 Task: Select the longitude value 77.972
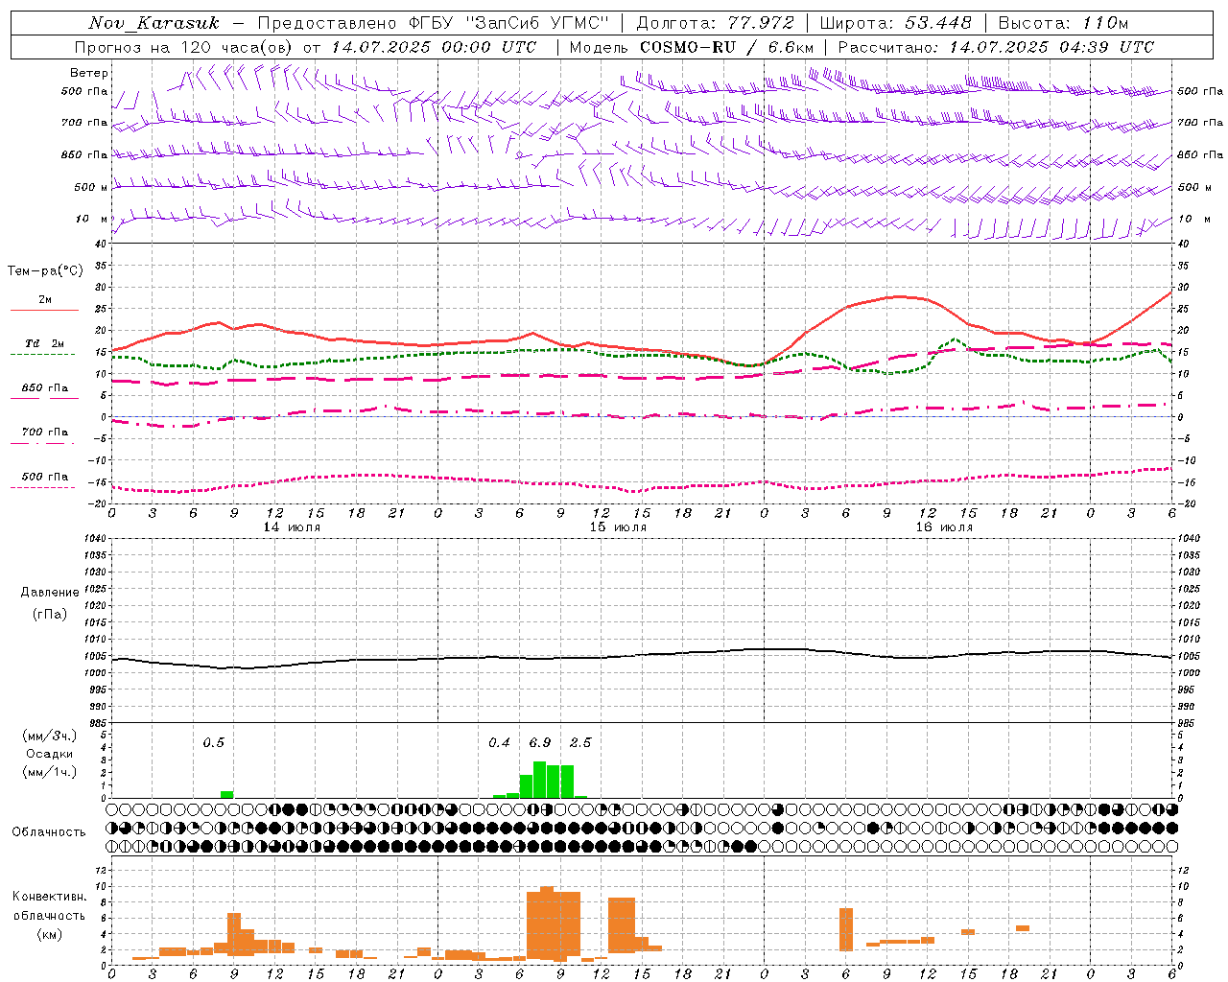pos(762,23)
